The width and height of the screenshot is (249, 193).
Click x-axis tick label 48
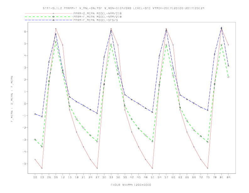(146, 177)
